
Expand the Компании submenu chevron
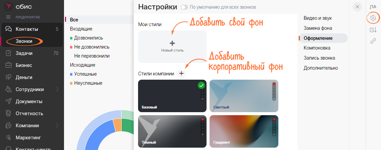click(57, 126)
